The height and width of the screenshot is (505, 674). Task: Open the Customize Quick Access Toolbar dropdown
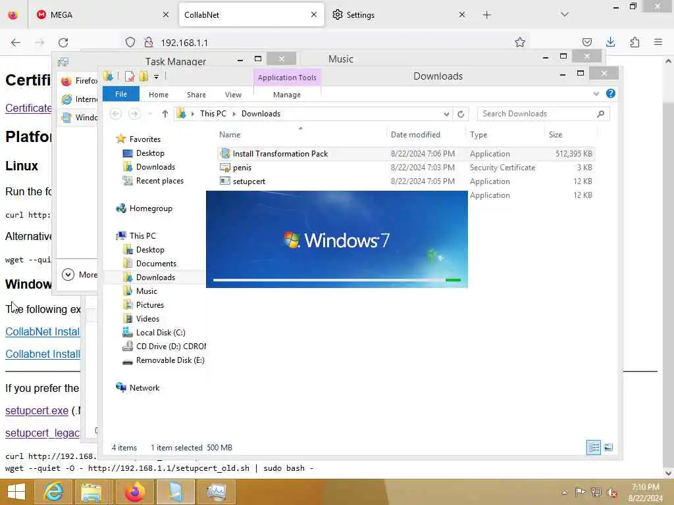click(x=157, y=76)
